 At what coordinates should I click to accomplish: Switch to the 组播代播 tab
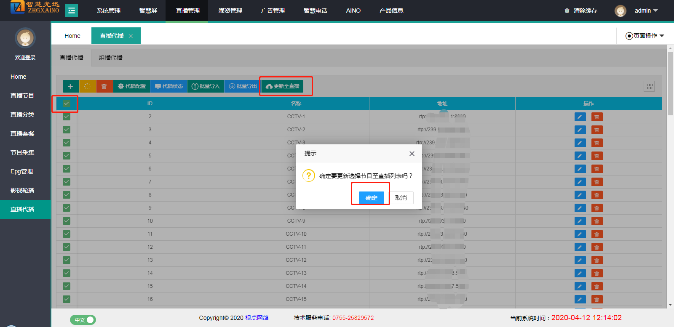tap(110, 58)
